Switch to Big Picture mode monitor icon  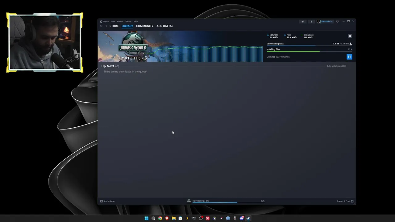click(338, 22)
